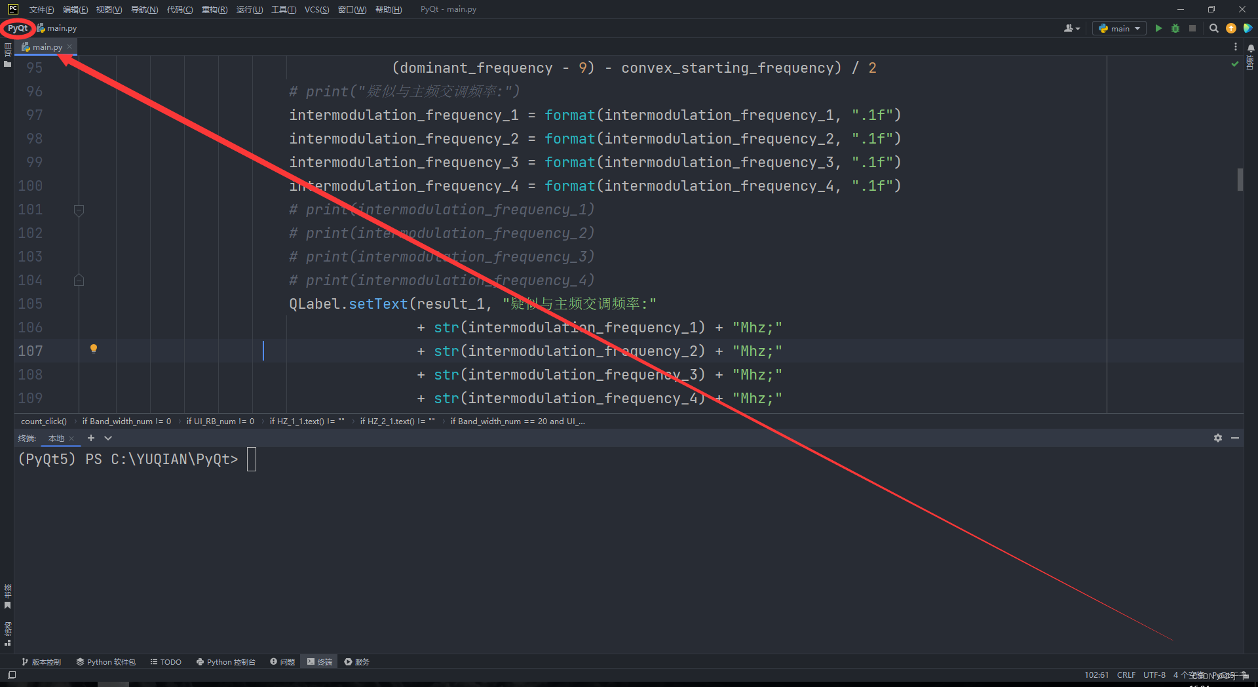Open the VCS(S) menu
This screenshot has height=687, width=1258.
(316, 9)
